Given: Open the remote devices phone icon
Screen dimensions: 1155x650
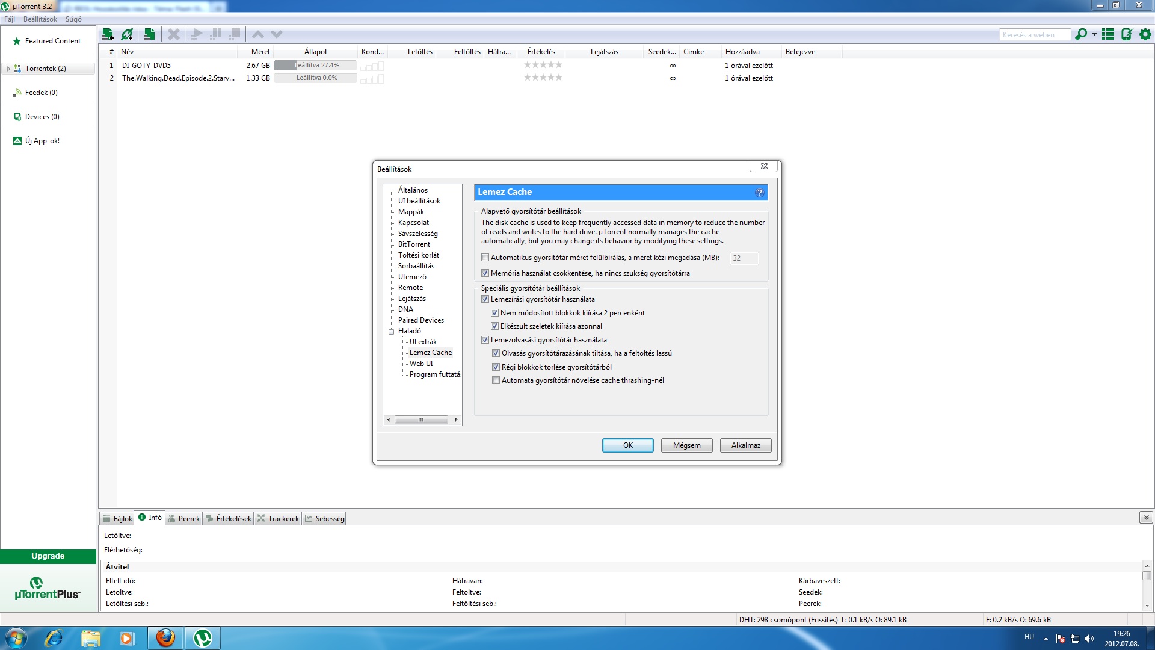Looking at the screenshot, I should 1127,34.
